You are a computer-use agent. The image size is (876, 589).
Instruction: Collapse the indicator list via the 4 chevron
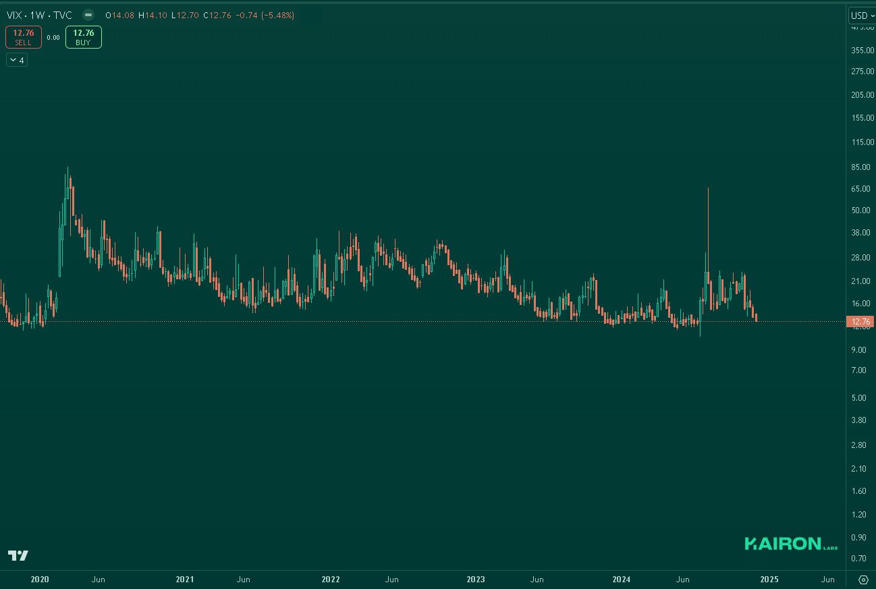[16, 59]
